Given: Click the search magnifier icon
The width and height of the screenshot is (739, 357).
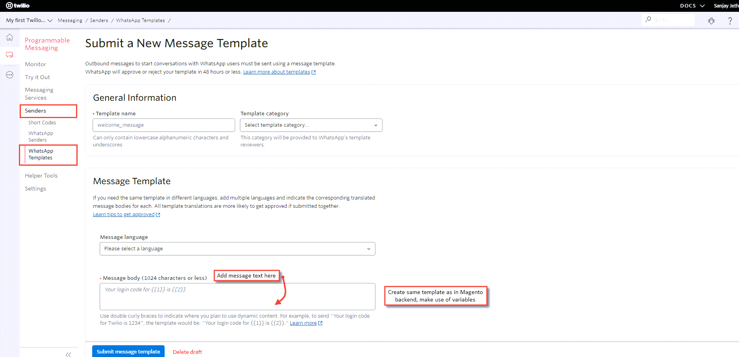Looking at the screenshot, I should [x=648, y=19].
